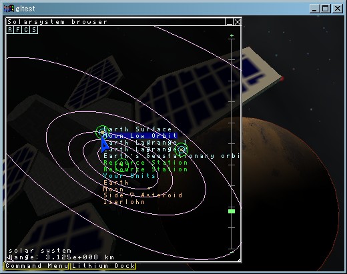
Task: Click the gltest window application icon
Action: [x=9, y=9]
